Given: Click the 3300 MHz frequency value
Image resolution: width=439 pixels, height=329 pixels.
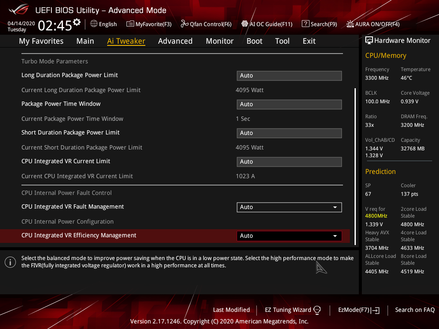Looking at the screenshot, I should pyautogui.click(x=376, y=78).
